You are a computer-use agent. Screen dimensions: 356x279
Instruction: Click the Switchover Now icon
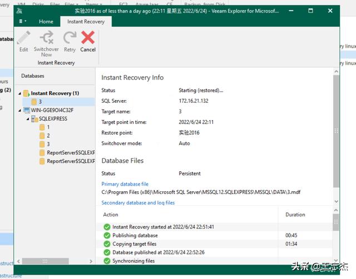coord(46,38)
